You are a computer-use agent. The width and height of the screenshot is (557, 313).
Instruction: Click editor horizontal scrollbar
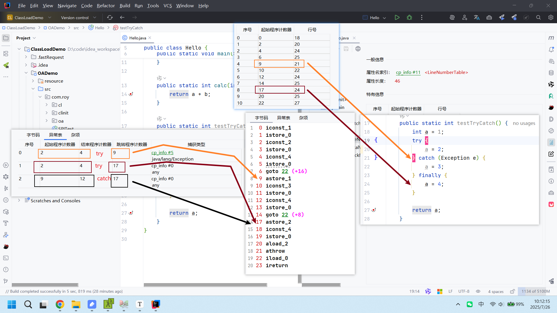pos(205,285)
